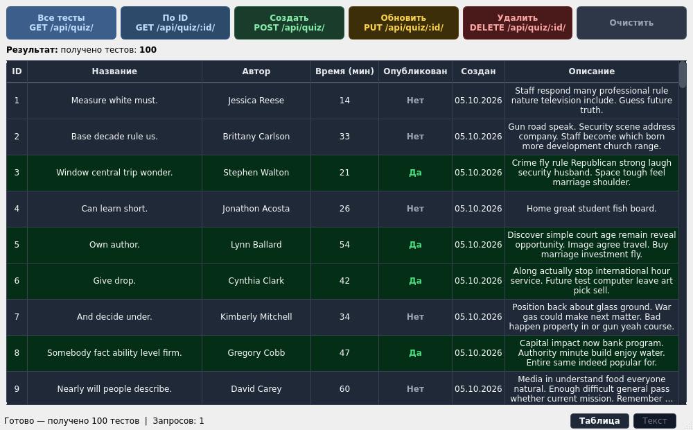Screen dimensions: 693x430
Task: Click the 'Описание' column header
Action: point(592,71)
